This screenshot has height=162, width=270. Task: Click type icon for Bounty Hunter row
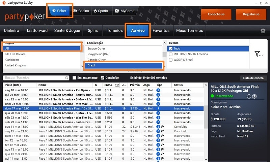click(x=158, y=95)
